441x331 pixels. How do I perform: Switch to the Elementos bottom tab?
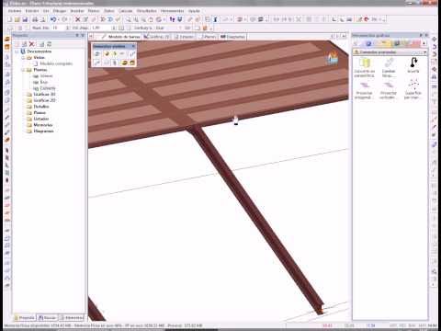[72, 317]
